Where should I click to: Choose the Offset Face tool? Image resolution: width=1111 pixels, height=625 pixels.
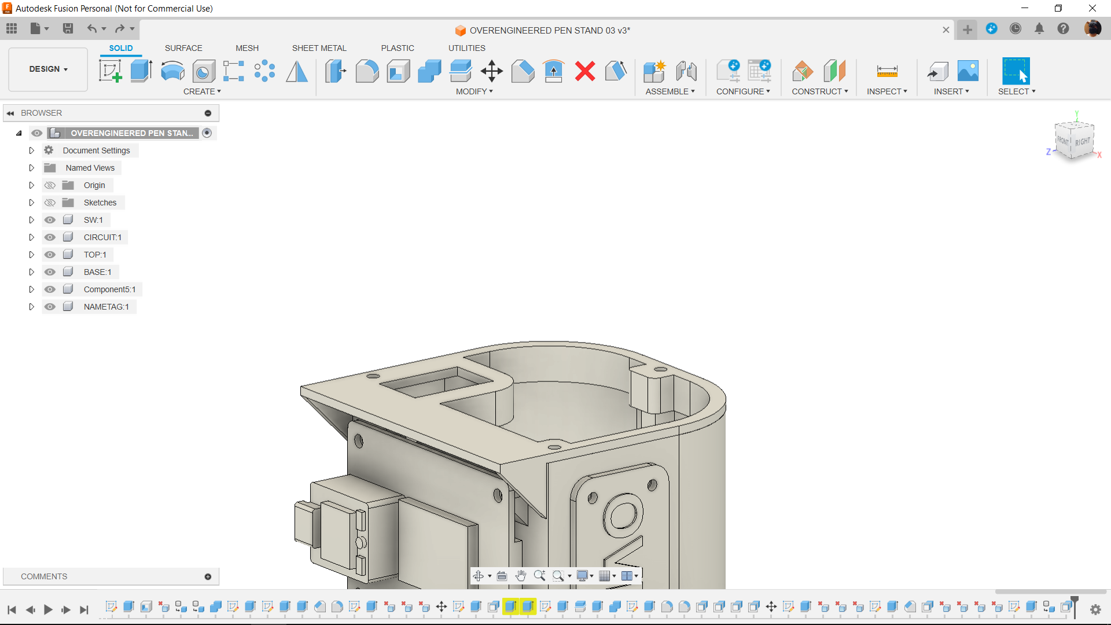461,71
